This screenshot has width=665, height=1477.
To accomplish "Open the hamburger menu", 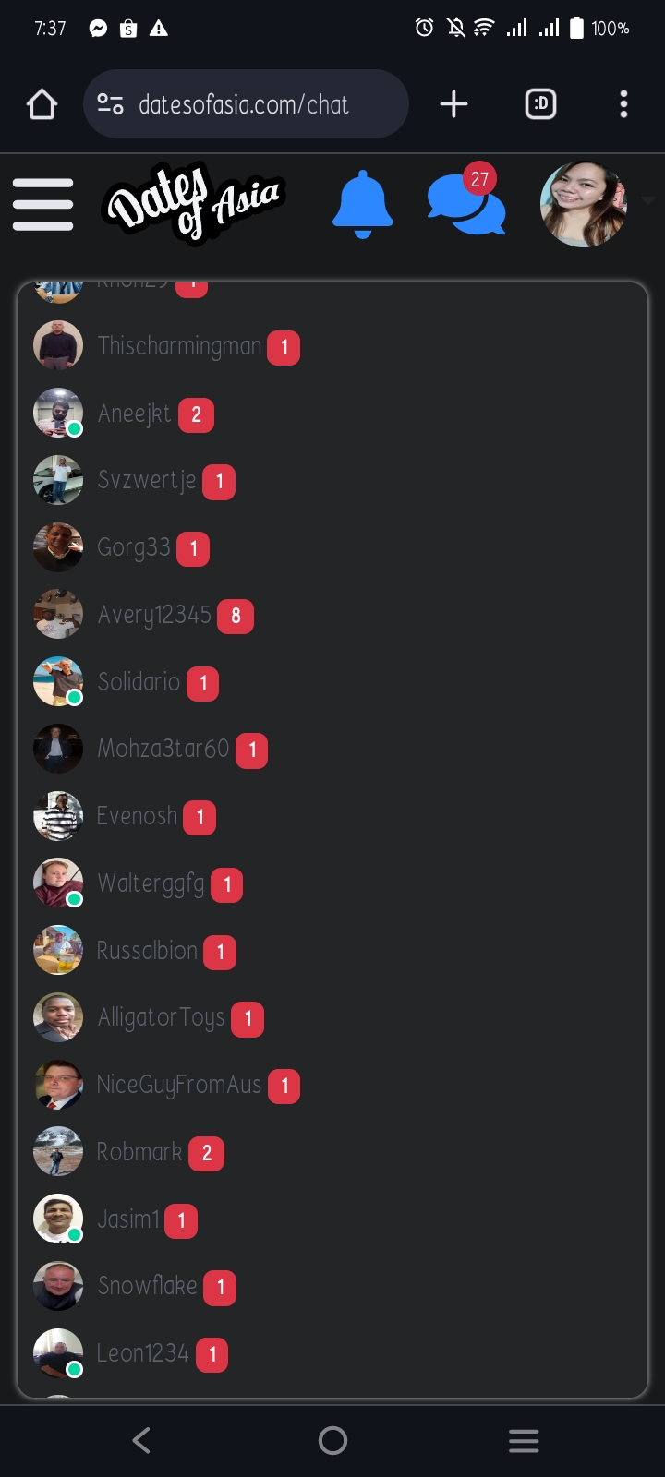I will coord(42,204).
